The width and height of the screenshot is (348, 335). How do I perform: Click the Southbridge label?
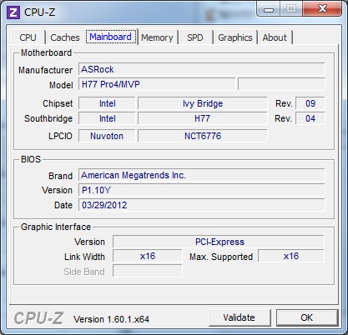coord(48,118)
